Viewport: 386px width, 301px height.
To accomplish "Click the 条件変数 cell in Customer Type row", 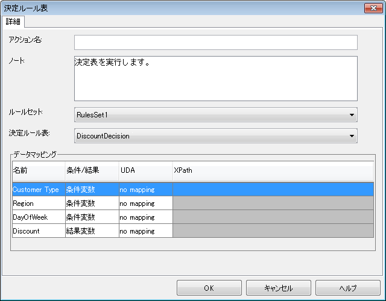I will pos(92,189).
